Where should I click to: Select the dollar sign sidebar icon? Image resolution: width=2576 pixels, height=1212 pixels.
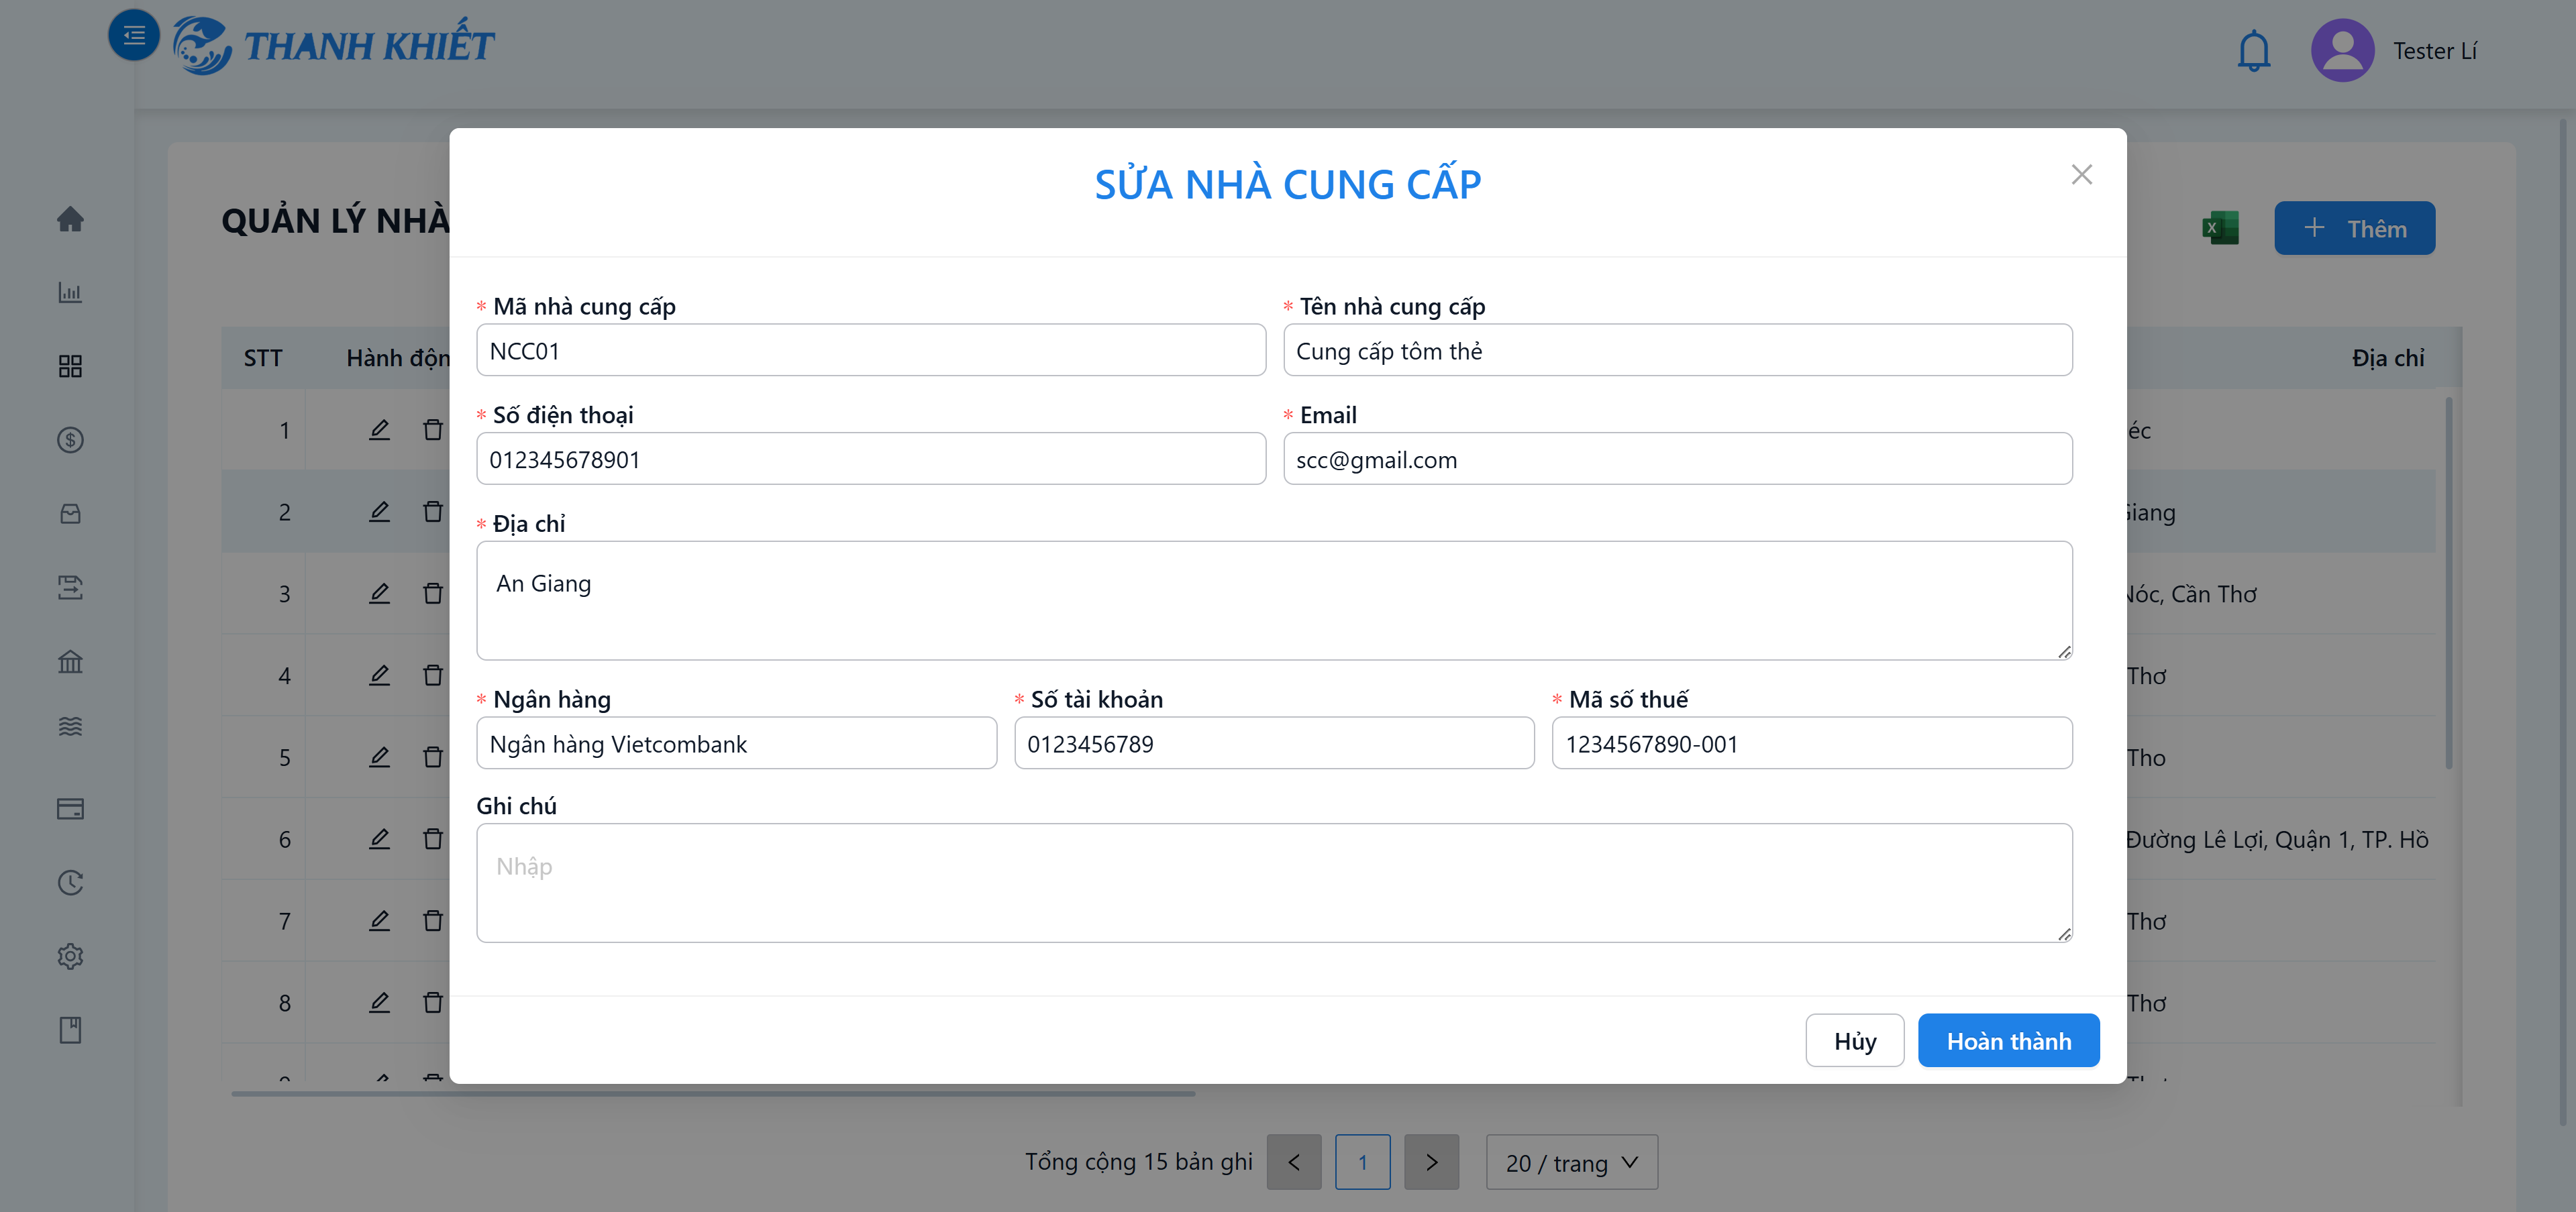click(x=70, y=439)
